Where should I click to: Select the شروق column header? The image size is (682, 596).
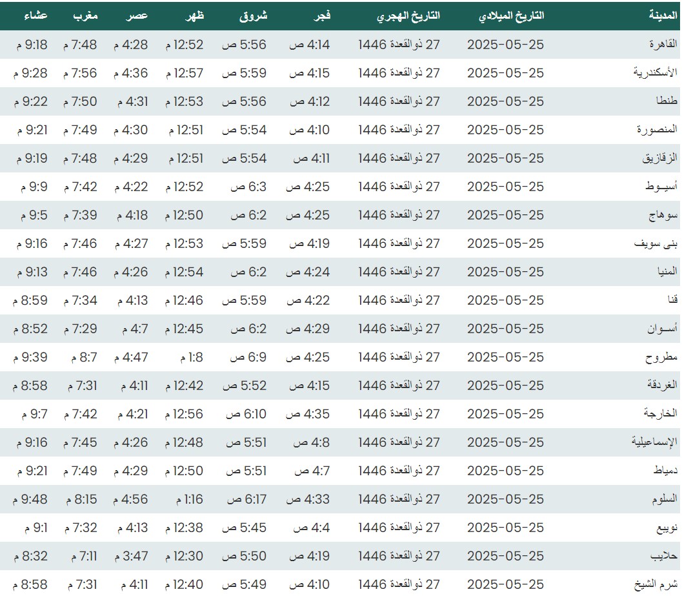(253, 16)
